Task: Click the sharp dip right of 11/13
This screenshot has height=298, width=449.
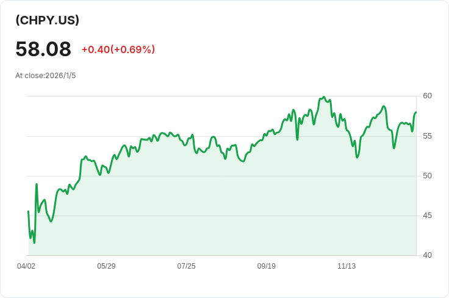Action: click(357, 157)
